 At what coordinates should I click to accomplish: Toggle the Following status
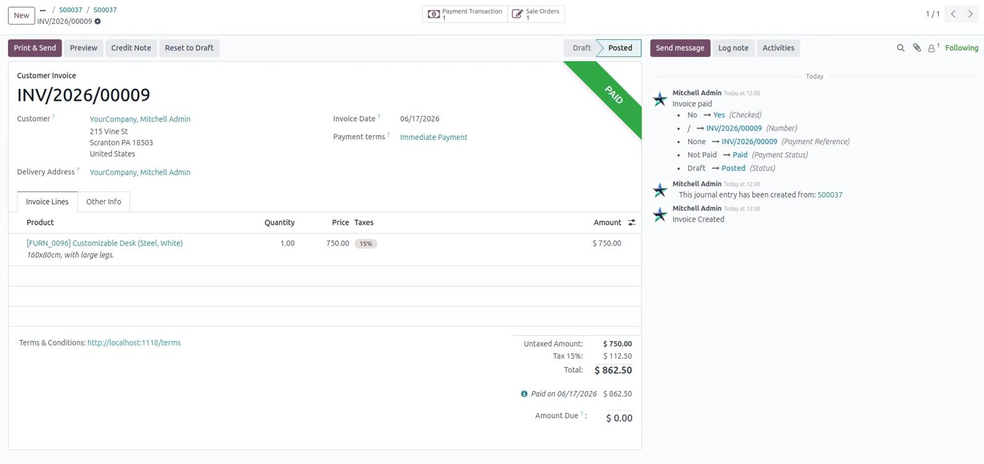pyautogui.click(x=961, y=48)
